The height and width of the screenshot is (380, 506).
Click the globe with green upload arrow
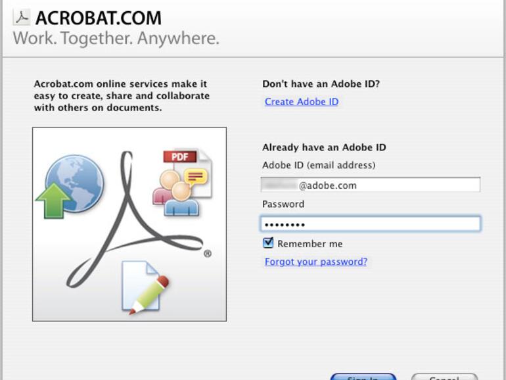click(70, 186)
